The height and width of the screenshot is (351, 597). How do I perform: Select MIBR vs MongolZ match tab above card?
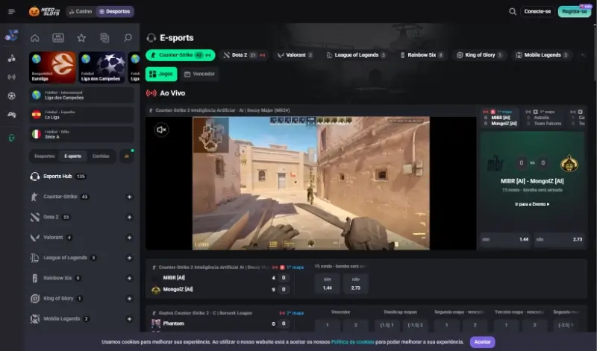[501, 118]
